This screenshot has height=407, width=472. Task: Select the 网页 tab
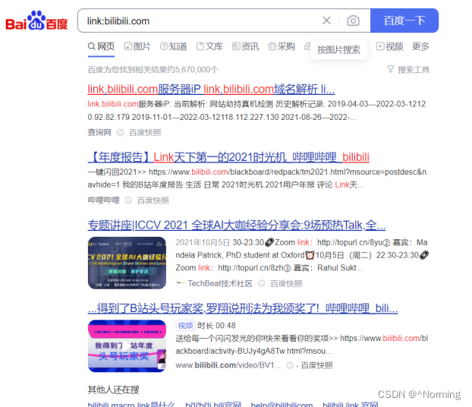pos(102,46)
